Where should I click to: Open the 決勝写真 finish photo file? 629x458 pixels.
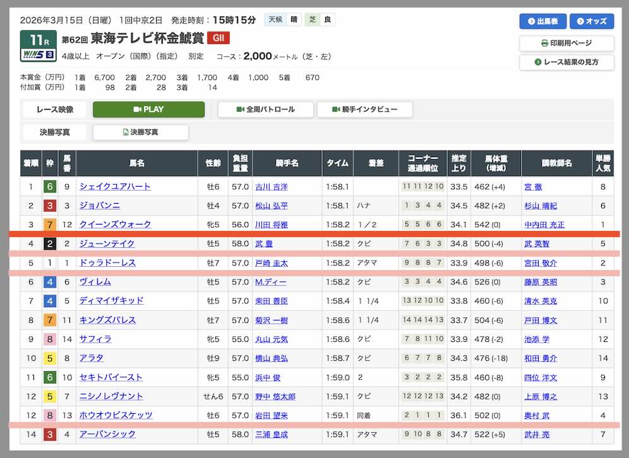point(140,132)
